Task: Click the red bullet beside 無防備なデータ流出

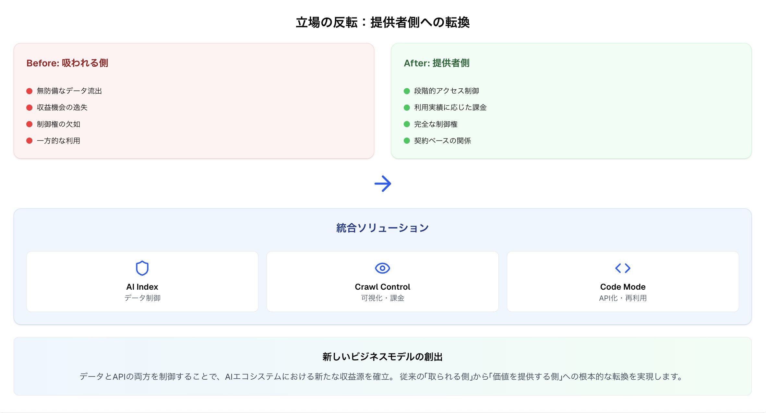Action: (x=29, y=91)
